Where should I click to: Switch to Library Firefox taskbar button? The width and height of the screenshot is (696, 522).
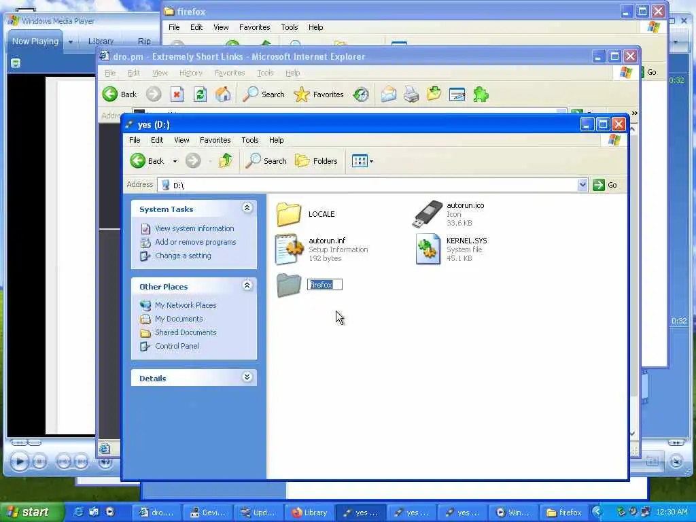310,512
